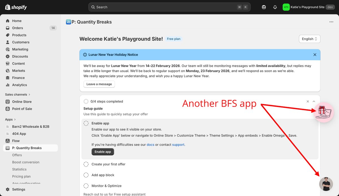Open Settings gear icon
The image size is (339, 196).
click(x=8, y=189)
